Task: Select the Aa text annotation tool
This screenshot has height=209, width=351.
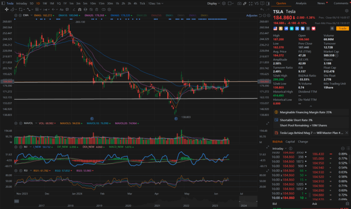Action: pyautogui.click(x=61, y=10)
